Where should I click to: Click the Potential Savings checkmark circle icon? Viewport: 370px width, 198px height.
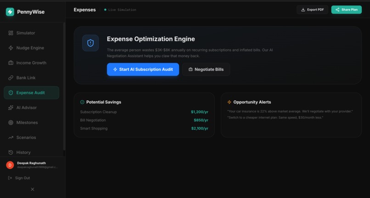(82, 102)
